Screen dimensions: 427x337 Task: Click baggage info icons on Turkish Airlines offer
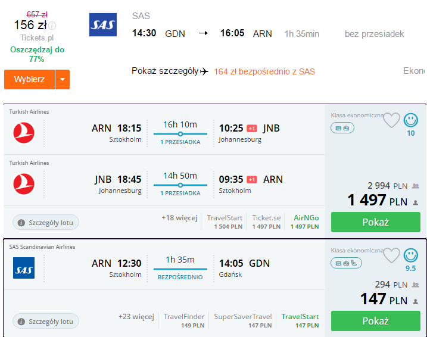[342, 128]
